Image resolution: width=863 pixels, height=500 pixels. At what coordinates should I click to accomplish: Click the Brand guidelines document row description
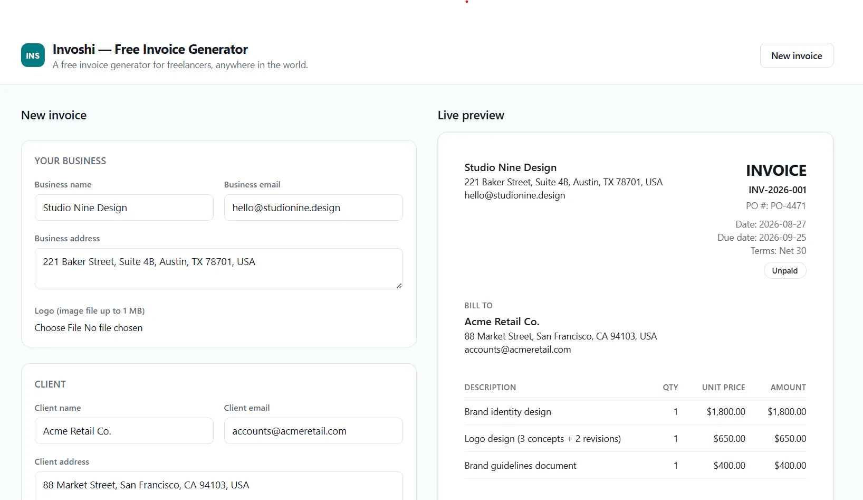(520, 466)
